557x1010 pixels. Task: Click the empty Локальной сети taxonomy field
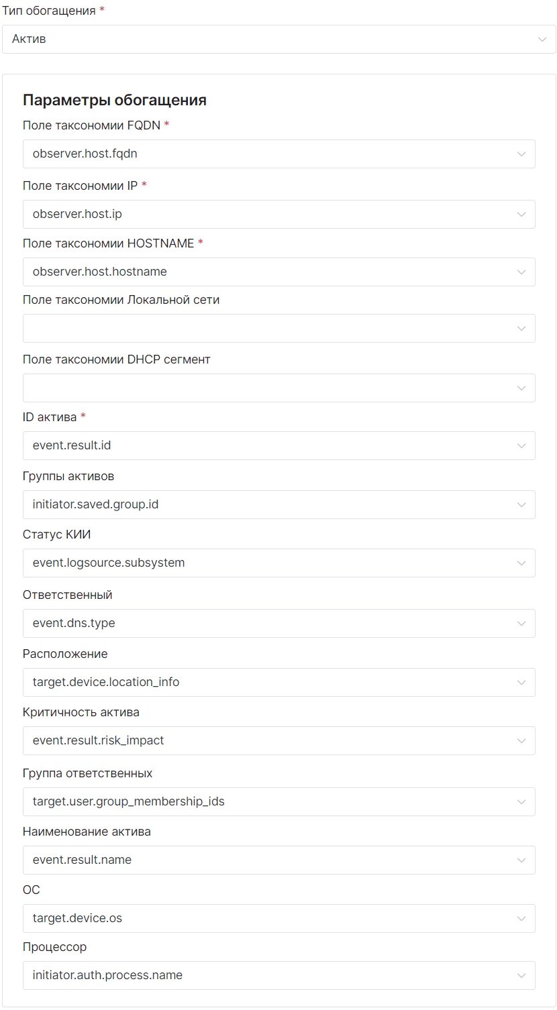tap(268, 329)
